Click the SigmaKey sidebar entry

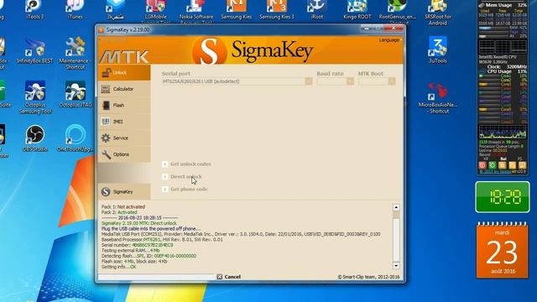124,192
